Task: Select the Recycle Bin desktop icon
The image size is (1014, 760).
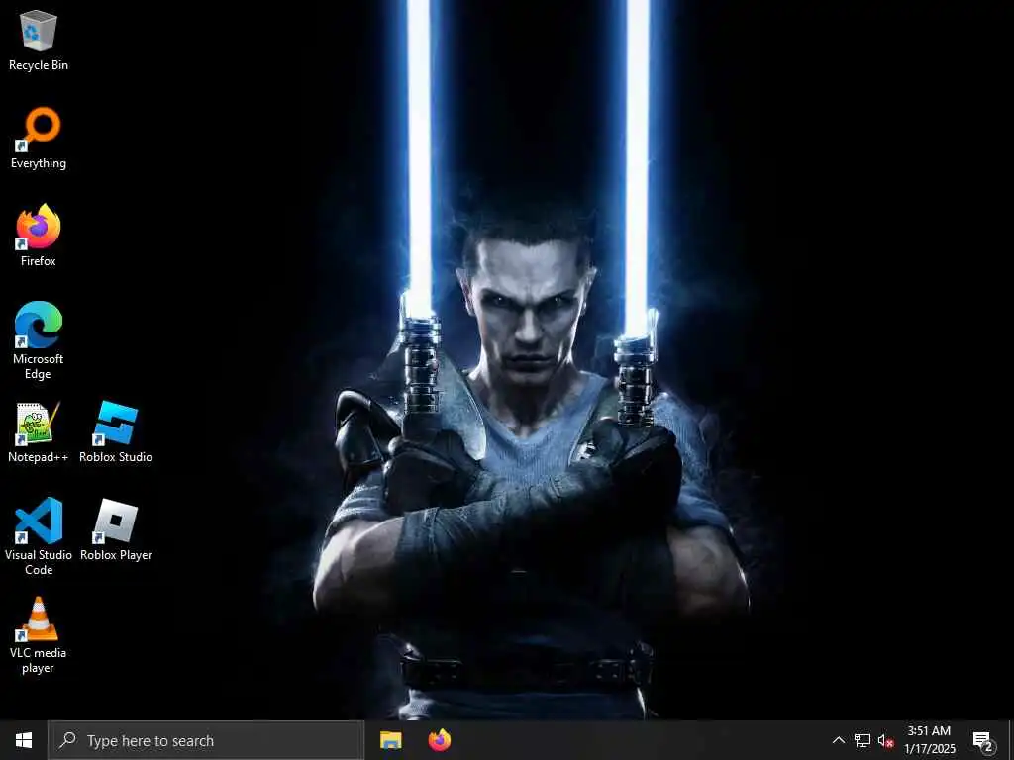Action: coord(39,40)
